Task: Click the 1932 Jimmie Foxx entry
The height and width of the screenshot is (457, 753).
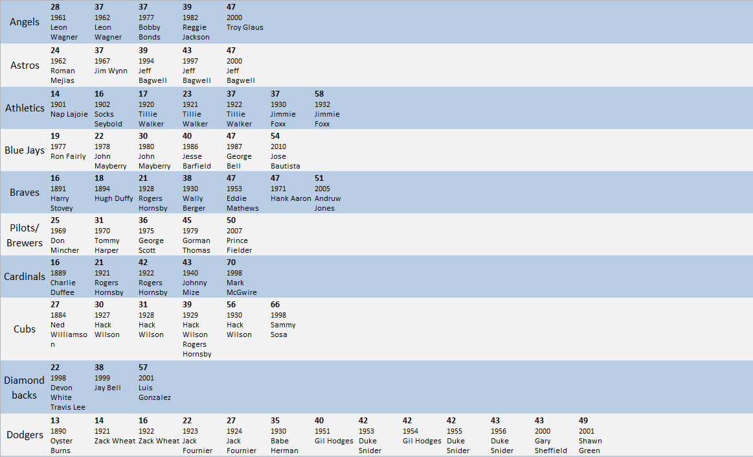Action: pos(327,109)
